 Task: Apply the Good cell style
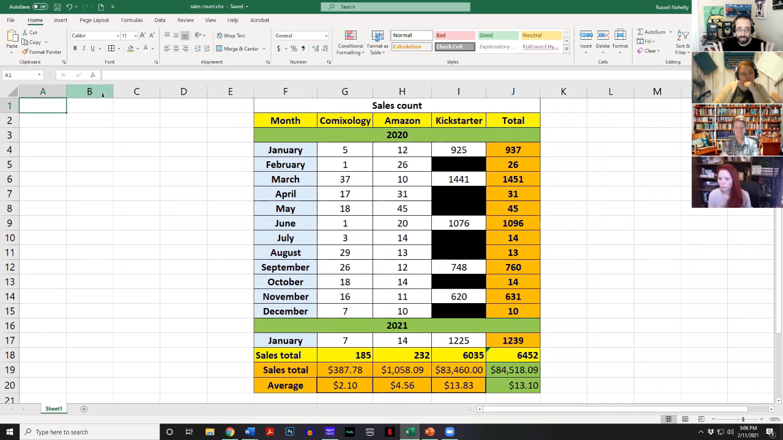[498, 35]
